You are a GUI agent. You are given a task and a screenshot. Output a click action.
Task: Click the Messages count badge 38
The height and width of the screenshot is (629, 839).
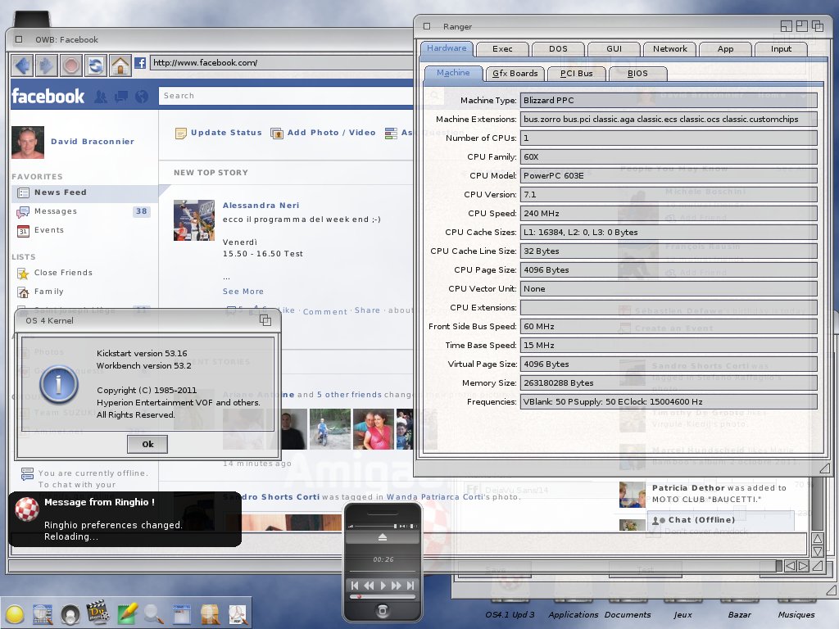tap(141, 211)
